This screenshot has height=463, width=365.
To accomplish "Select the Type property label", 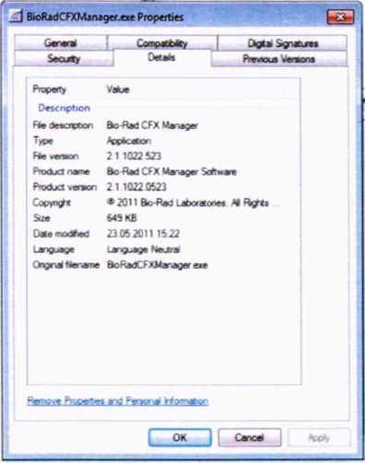I will click(43, 141).
